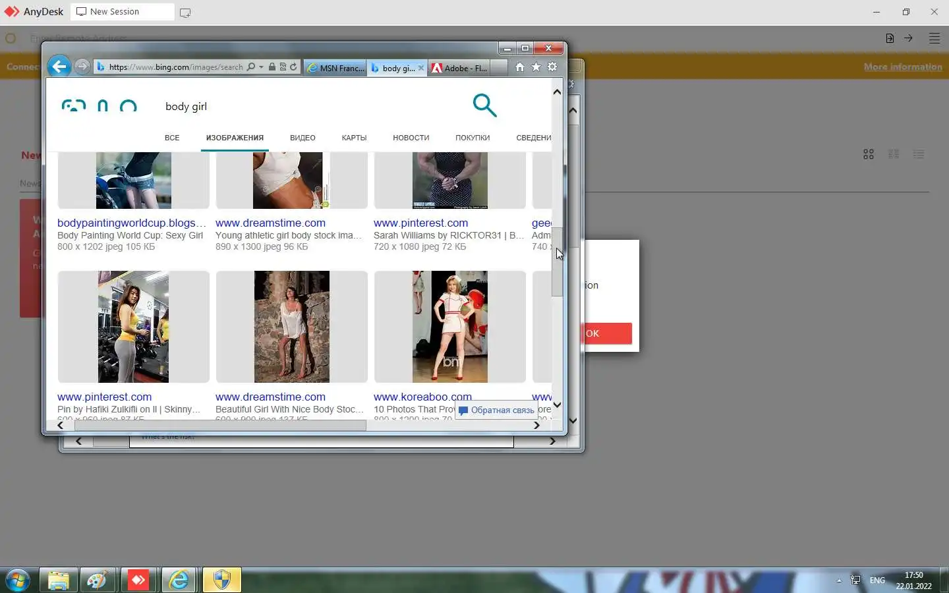
Task: Click the taskbar clock showing 17:50
Action: click(913, 580)
